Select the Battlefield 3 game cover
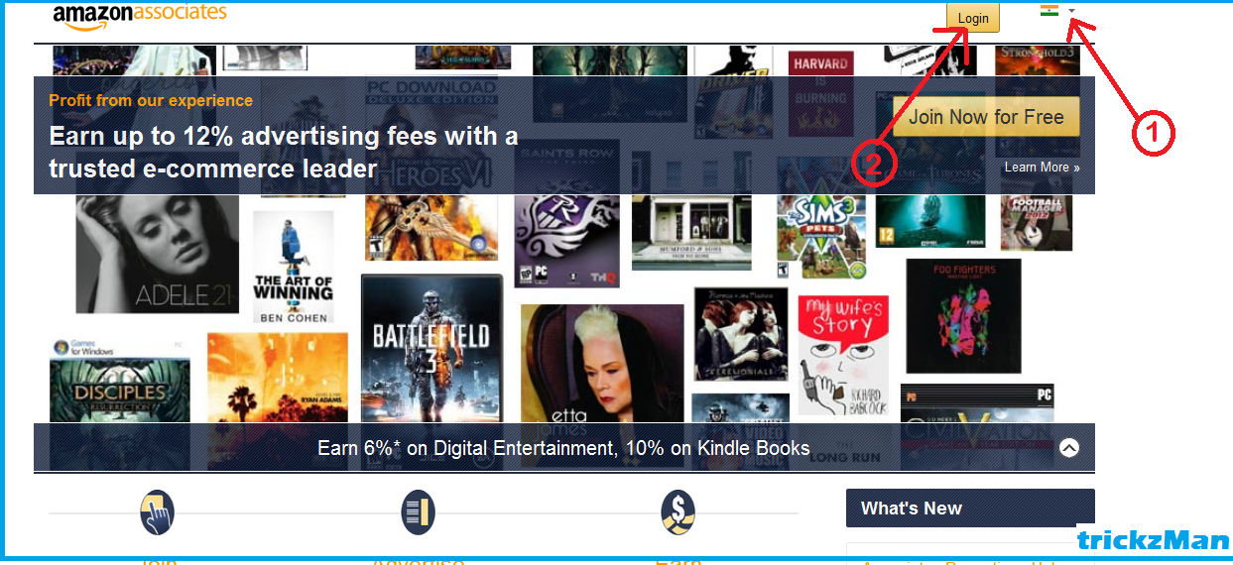 (x=432, y=348)
